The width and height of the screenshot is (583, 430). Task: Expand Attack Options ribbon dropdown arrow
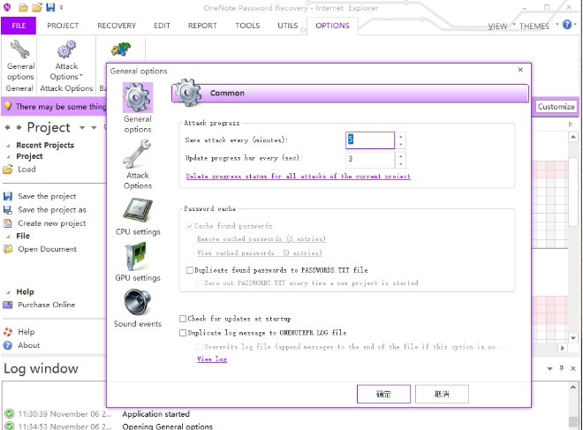pyautogui.click(x=81, y=76)
